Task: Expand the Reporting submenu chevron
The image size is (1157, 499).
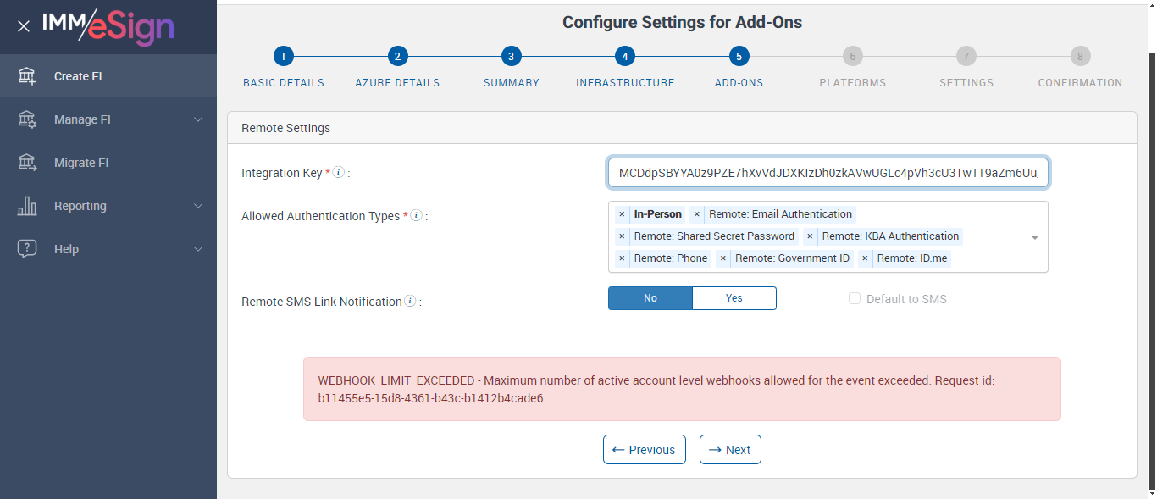Action: (198, 206)
